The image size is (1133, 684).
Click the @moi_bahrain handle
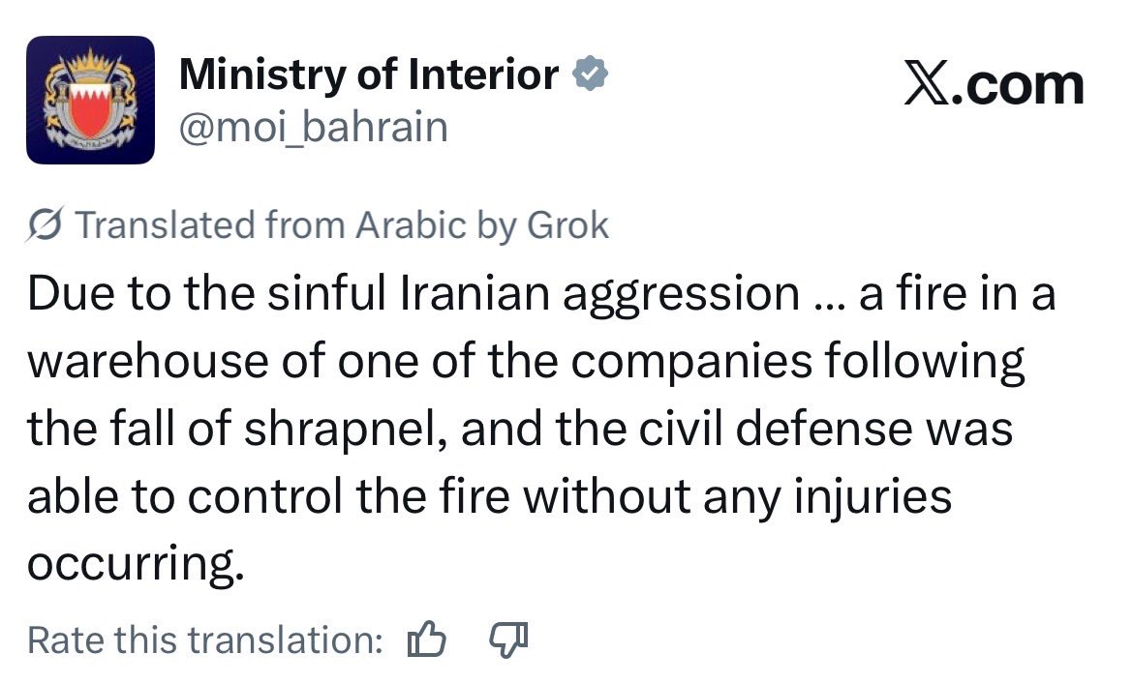click(x=313, y=126)
